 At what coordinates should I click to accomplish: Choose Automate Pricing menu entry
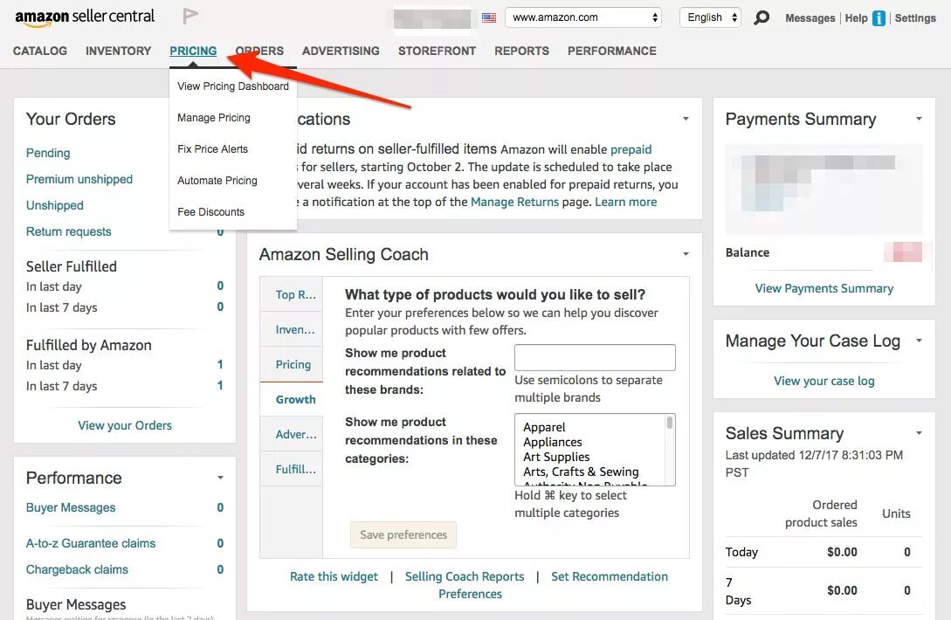(x=217, y=181)
